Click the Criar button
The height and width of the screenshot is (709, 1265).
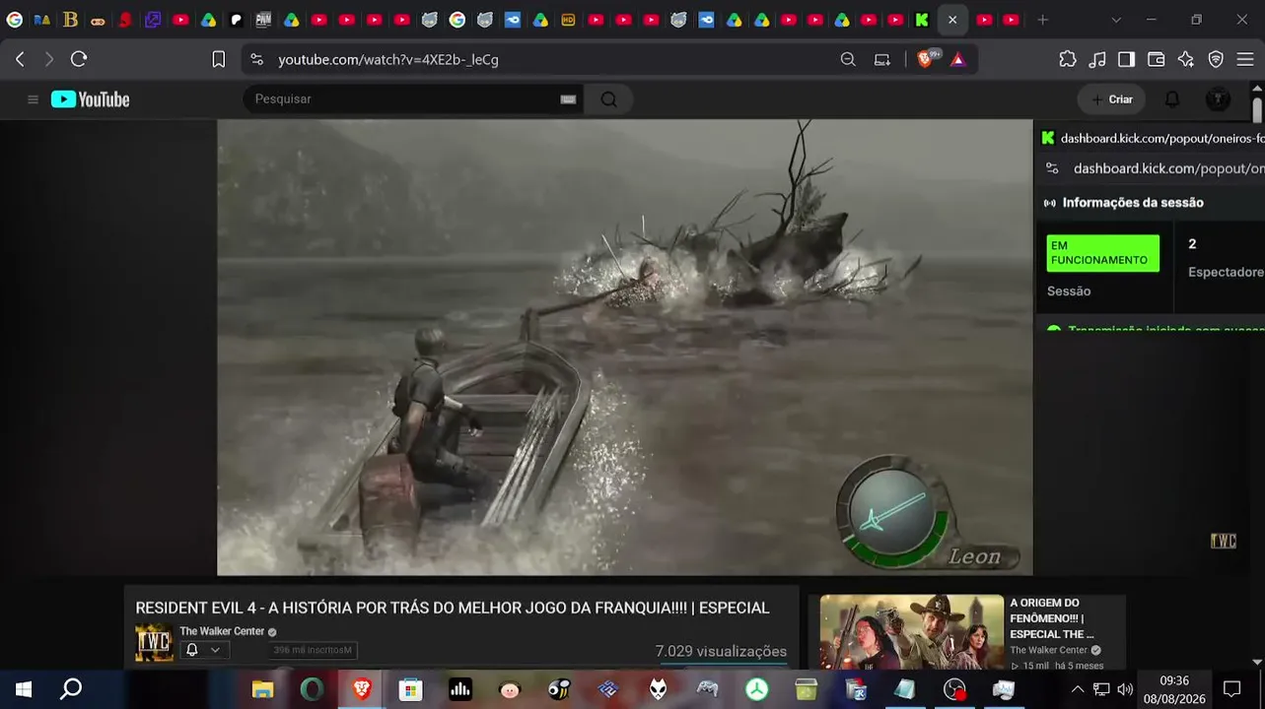(1111, 99)
